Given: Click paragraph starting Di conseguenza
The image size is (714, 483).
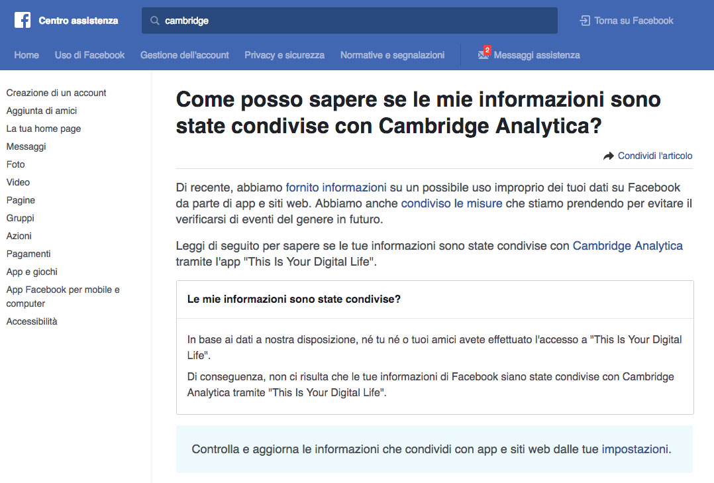Looking at the screenshot, I should [431, 384].
